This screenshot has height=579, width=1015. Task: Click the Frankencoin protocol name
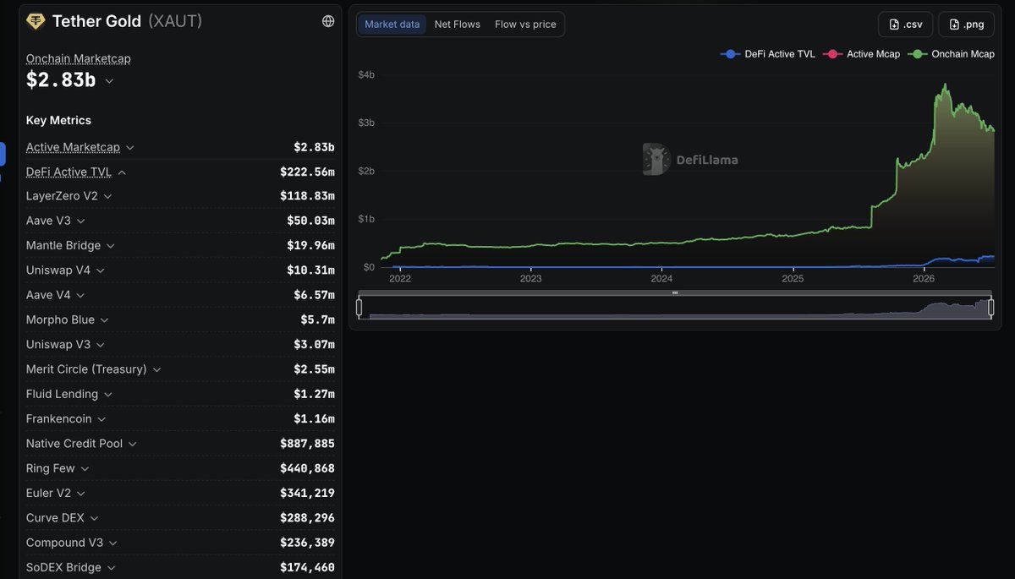(59, 419)
